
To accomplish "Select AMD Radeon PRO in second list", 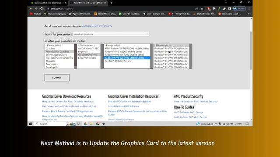I will (88, 48).
